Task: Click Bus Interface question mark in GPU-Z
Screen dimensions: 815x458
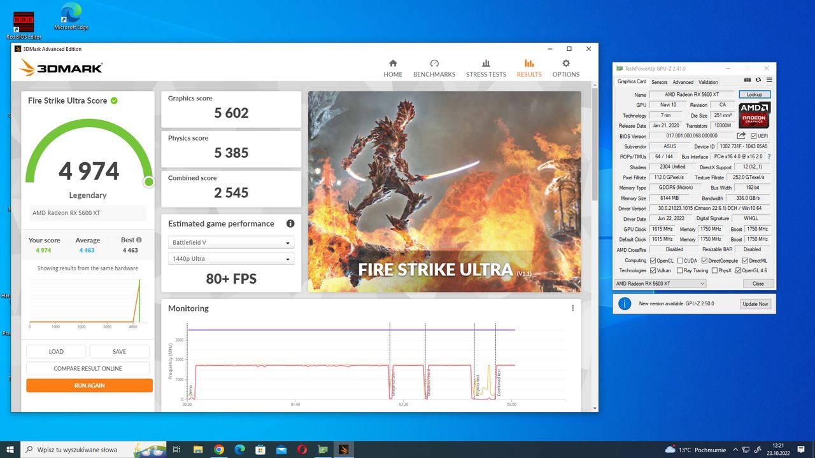Action: [x=769, y=156]
